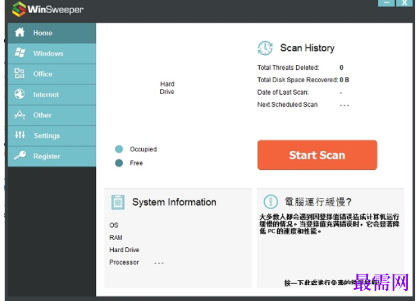Click the Scan History heading
420x301 pixels.
point(307,48)
